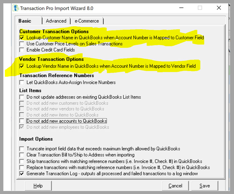Minimize the Import Wizard window
The width and height of the screenshot is (234, 194).
(181, 8)
